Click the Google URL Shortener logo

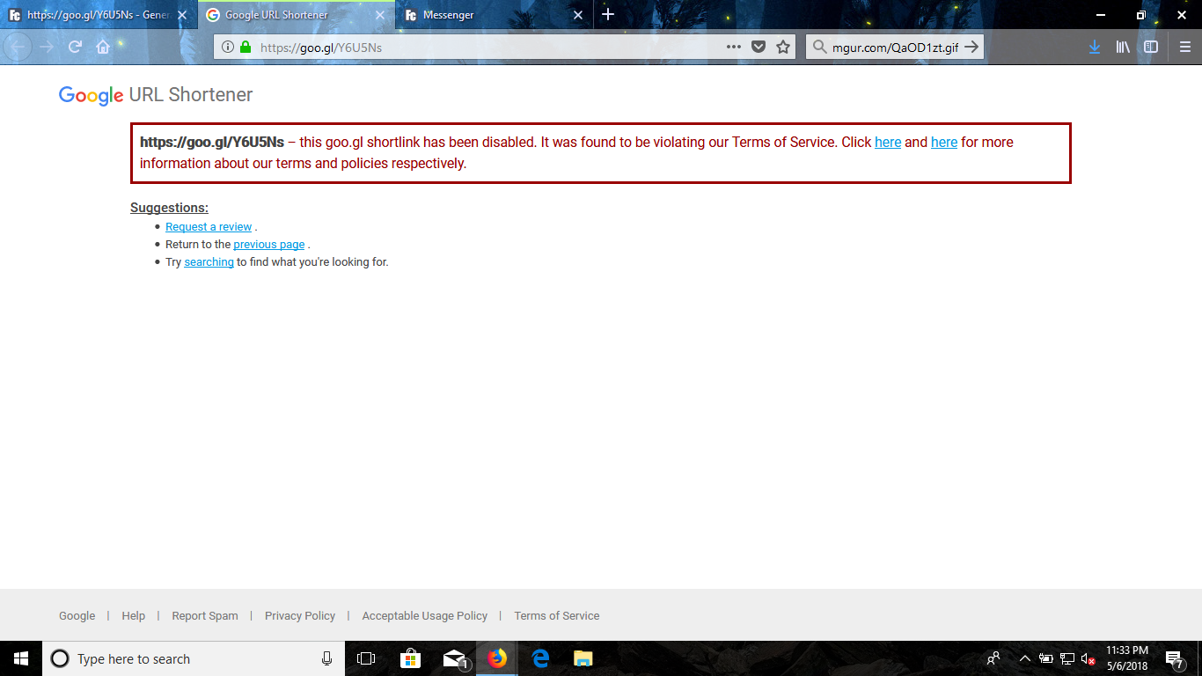[x=156, y=95]
